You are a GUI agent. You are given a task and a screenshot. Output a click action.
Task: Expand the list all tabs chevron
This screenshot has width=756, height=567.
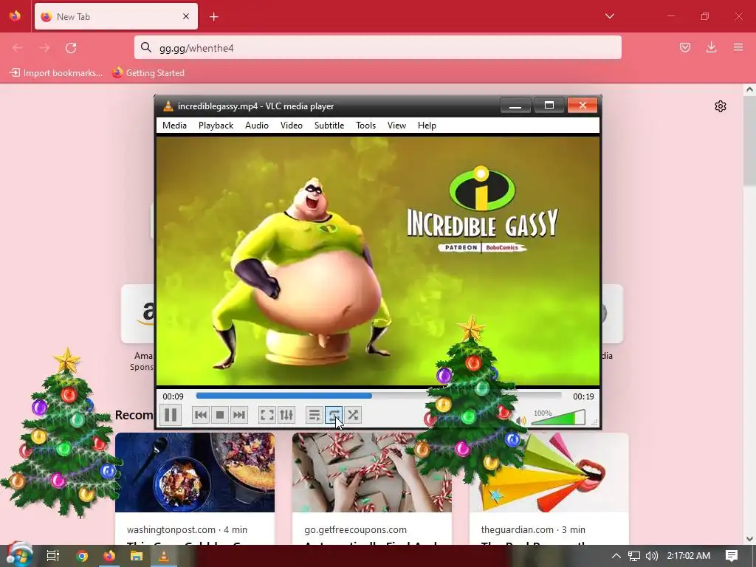pyautogui.click(x=610, y=16)
